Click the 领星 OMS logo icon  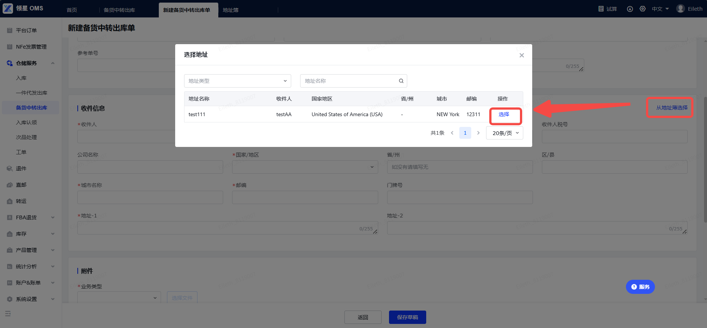click(8, 9)
